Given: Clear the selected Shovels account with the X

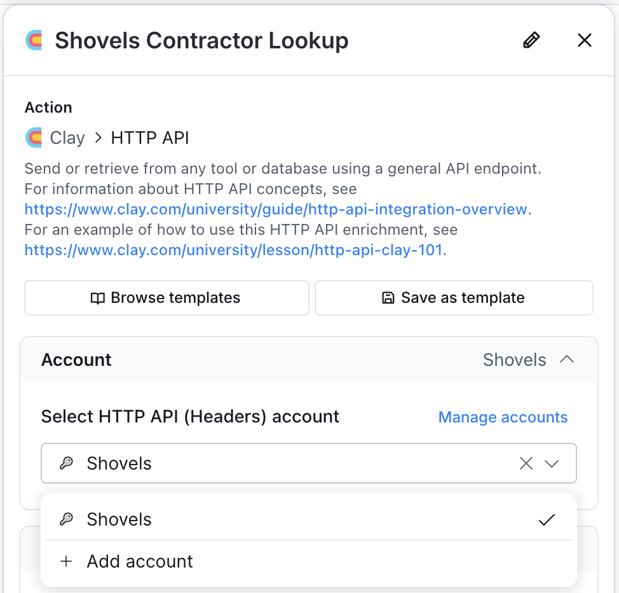Looking at the screenshot, I should coord(526,463).
